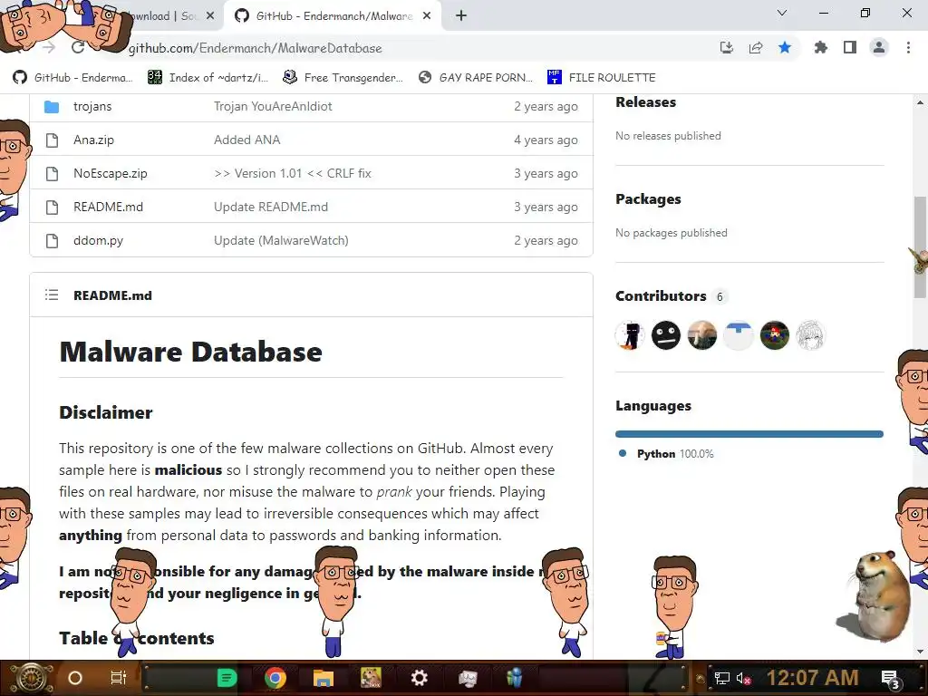Open Settings gear on taskbar
Screen dimensions: 928x696
pyautogui.click(x=419, y=678)
